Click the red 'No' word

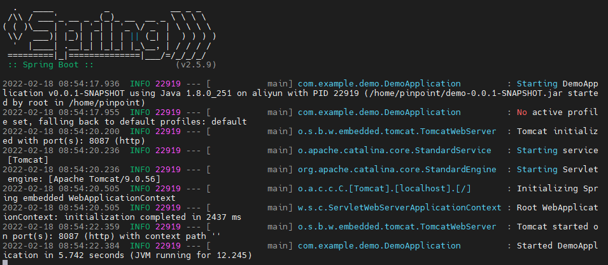coord(522,112)
